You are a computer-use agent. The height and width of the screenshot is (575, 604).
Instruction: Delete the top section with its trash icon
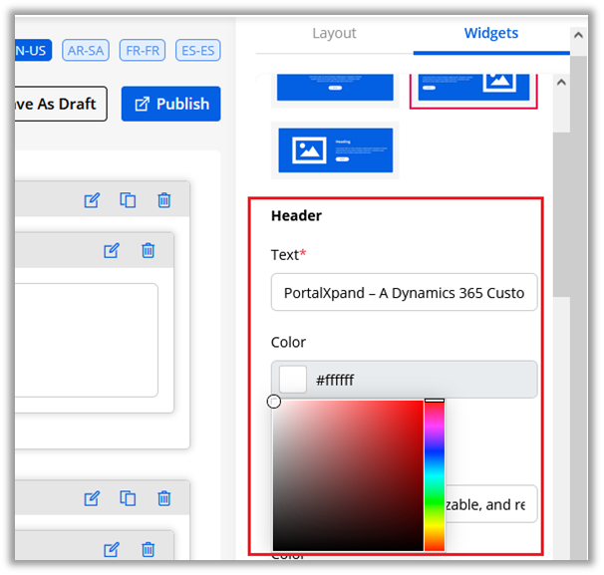coord(164,200)
